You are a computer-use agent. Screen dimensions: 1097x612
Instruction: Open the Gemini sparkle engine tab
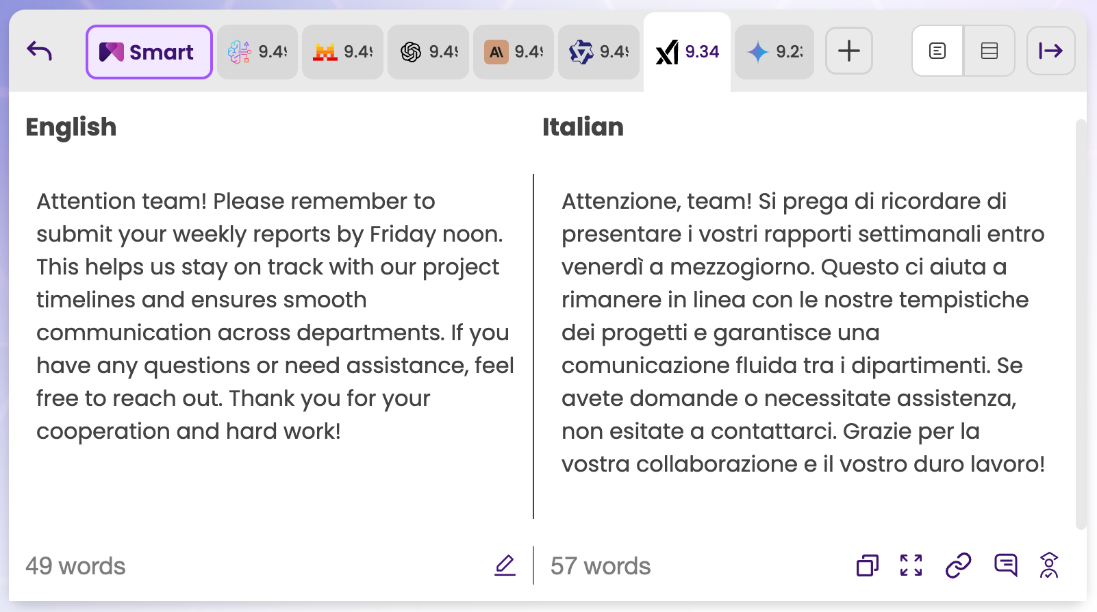pyautogui.click(x=774, y=52)
